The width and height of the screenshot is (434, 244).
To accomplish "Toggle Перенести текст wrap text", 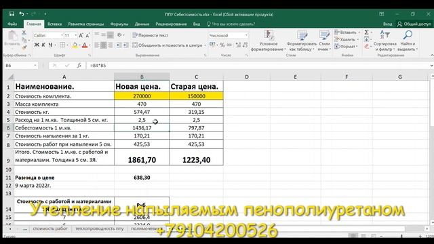I will pos(151,35).
